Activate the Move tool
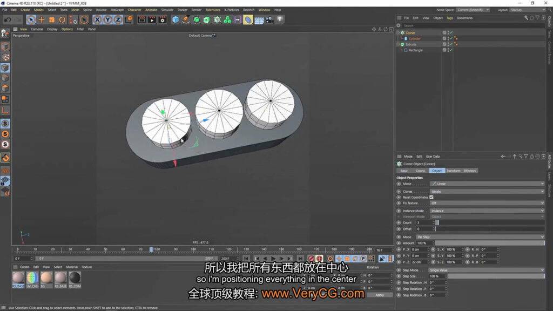553x311 pixels. pos(42,20)
